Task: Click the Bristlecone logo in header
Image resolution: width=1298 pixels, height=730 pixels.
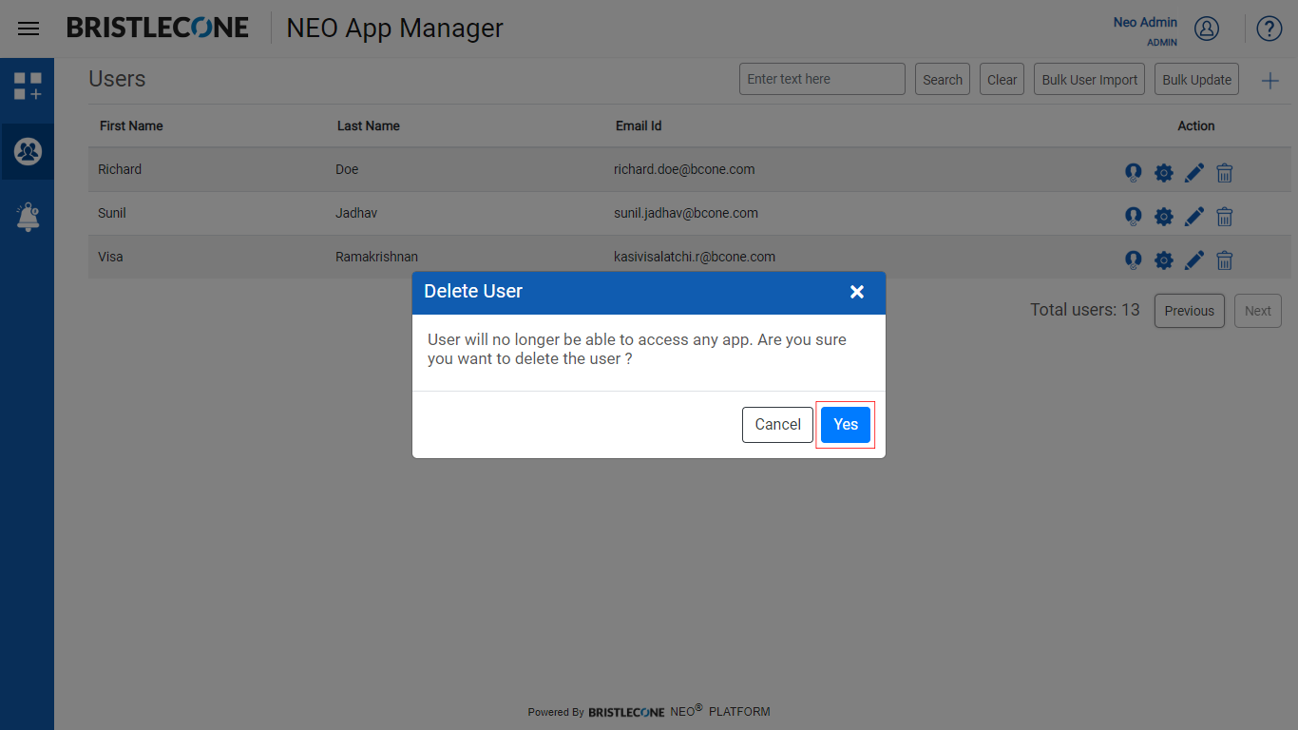Action: [158, 28]
